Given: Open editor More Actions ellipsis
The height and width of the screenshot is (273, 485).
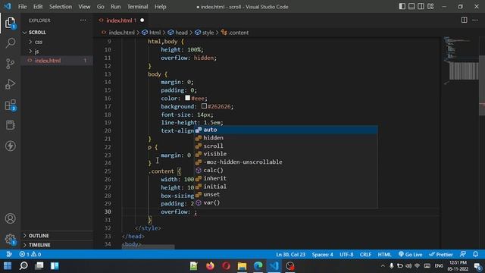Looking at the screenshot, I should pyautogui.click(x=475, y=20).
